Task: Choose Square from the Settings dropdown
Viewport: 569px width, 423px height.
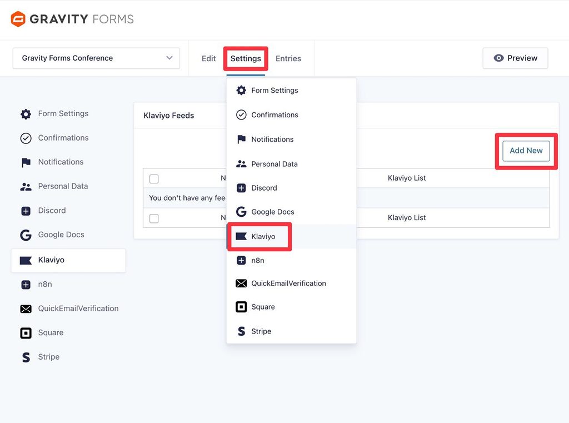Action: click(291, 307)
